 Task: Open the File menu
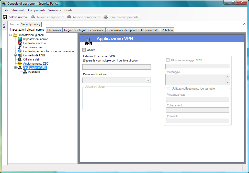click(6, 10)
